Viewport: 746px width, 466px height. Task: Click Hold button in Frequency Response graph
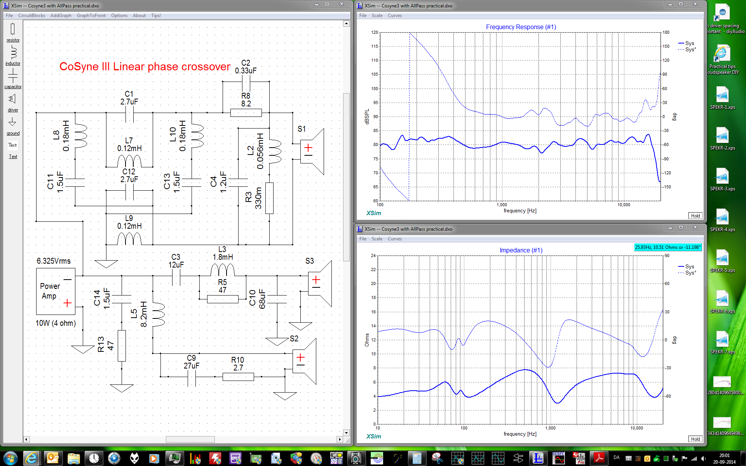(695, 216)
